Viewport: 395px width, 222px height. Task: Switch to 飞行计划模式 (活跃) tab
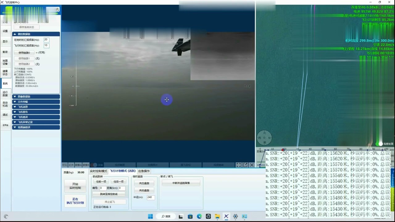tap(123, 171)
